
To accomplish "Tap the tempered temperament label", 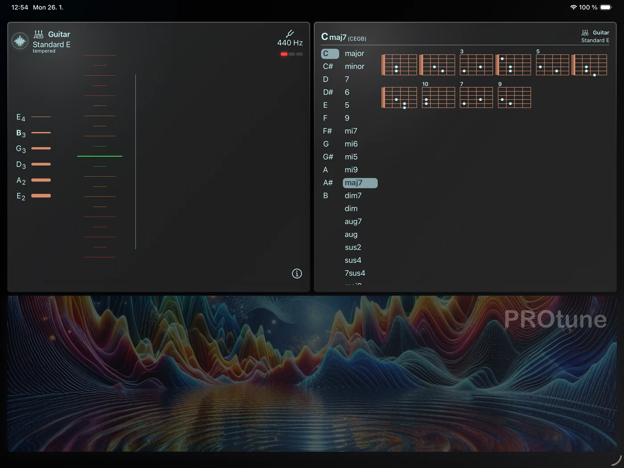I will (44, 51).
